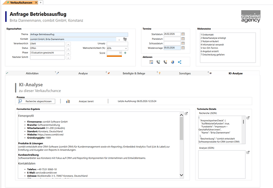Viewport: 273px width, 188px height.
Task: Click the SUNSHINE agency logo
Action: 251,16
